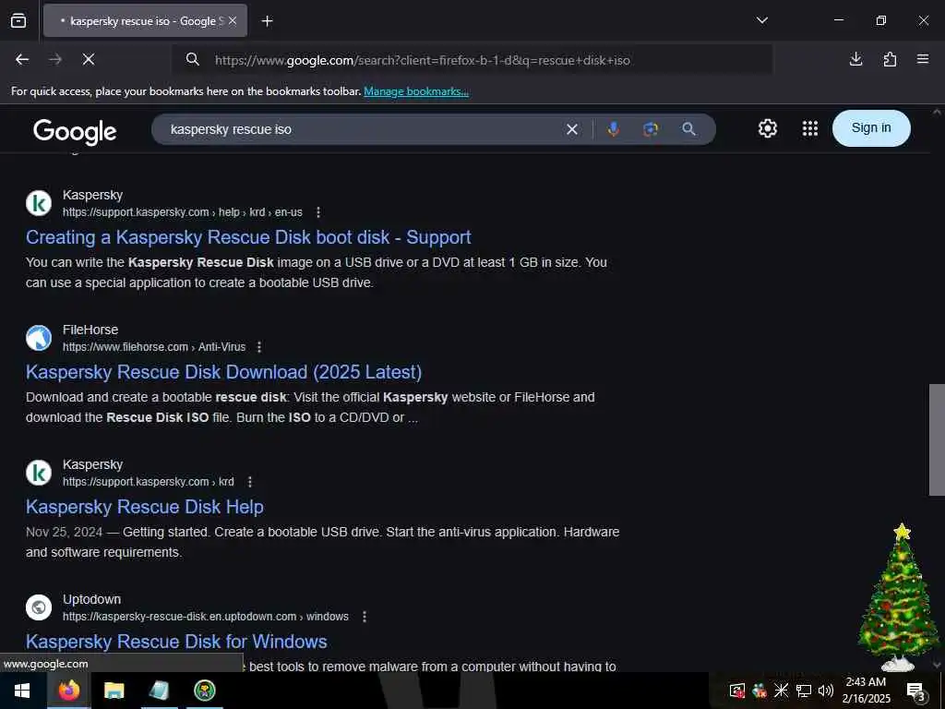Click the FileHorse site favicon

coord(39,338)
